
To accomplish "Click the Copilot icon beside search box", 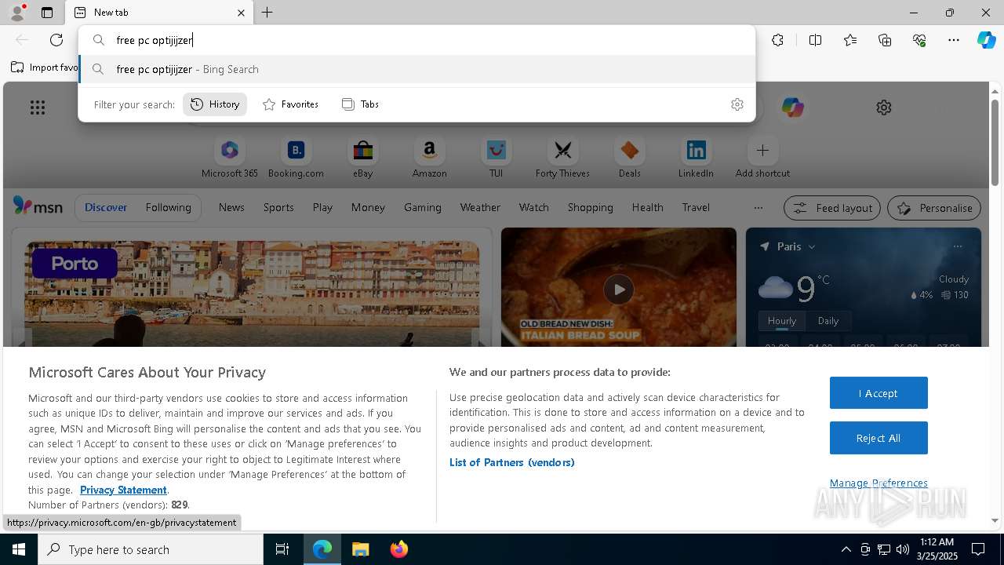I will (792, 108).
